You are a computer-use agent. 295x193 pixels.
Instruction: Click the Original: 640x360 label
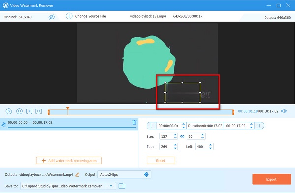click(x=18, y=17)
